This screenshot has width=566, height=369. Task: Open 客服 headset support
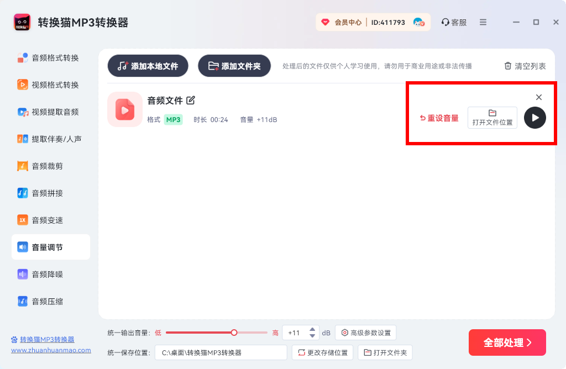coord(454,22)
